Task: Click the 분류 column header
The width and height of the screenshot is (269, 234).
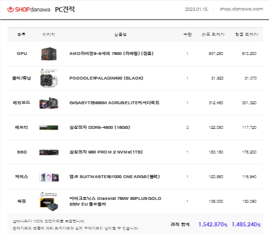Action: (x=21, y=35)
